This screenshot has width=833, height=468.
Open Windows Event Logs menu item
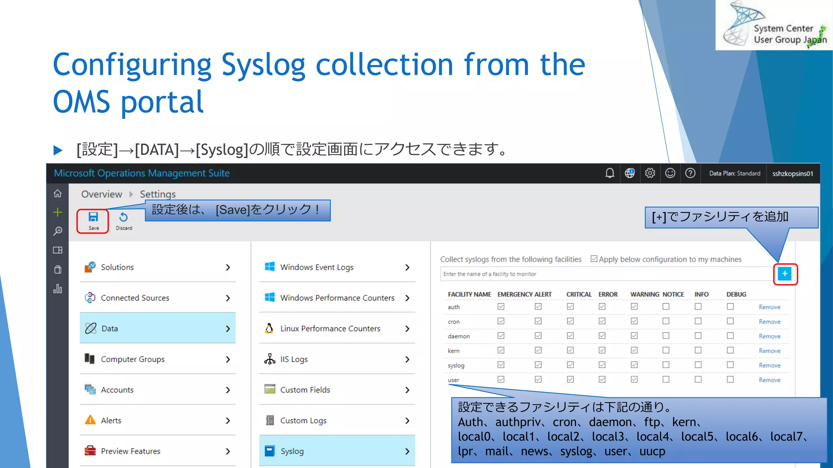[x=337, y=267]
